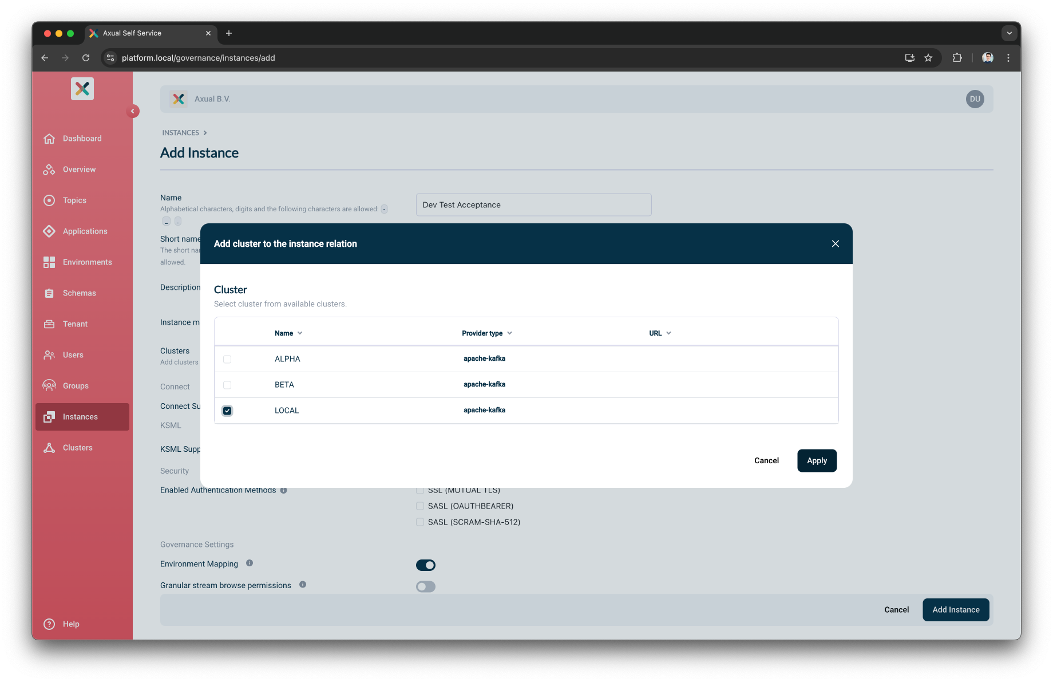This screenshot has height=682, width=1053.
Task: Click the Users people icon
Action: tap(49, 355)
